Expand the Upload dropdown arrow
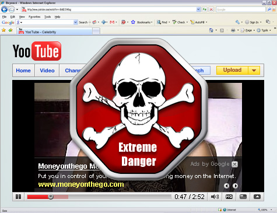The height and width of the screenshot is (213, 277). click(254, 71)
